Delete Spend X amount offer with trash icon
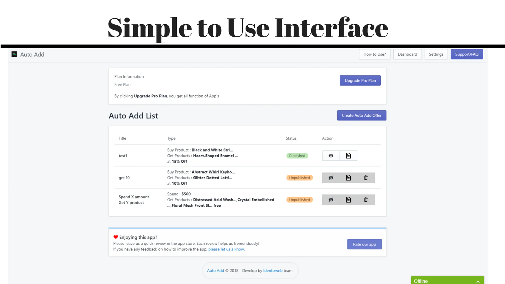This screenshot has height=284, width=505. coord(366,200)
